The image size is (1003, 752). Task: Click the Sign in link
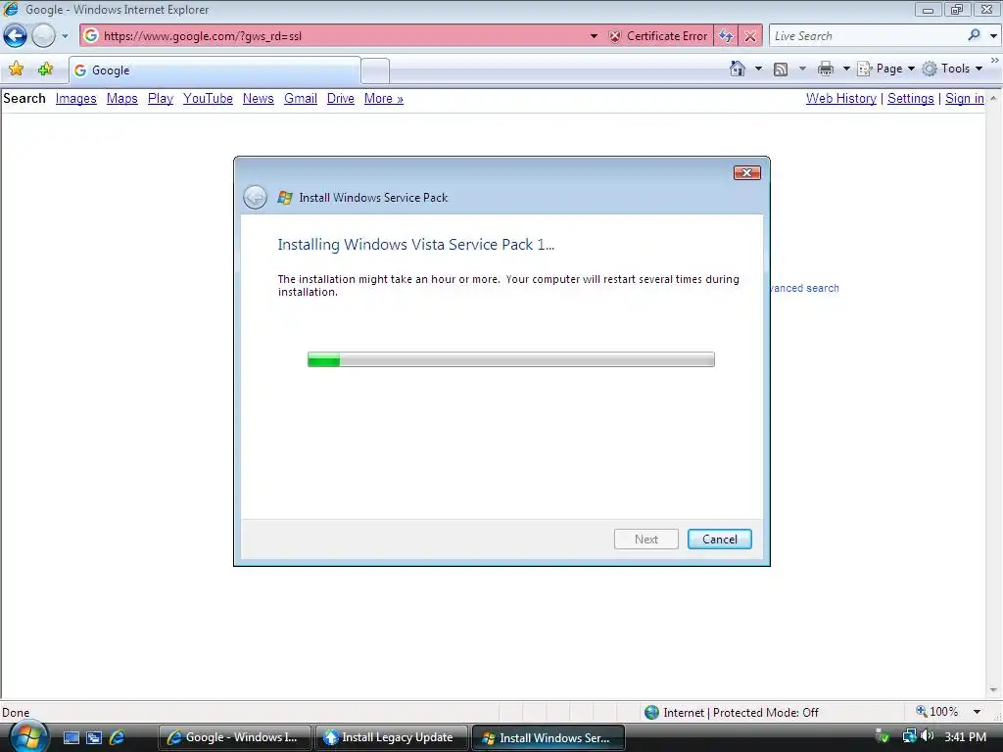[x=965, y=99]
